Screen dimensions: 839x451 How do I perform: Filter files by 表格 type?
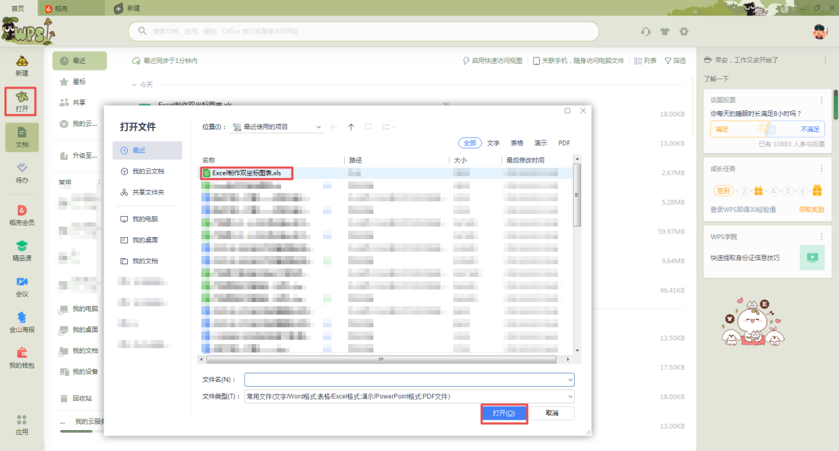tap(517, 143)
